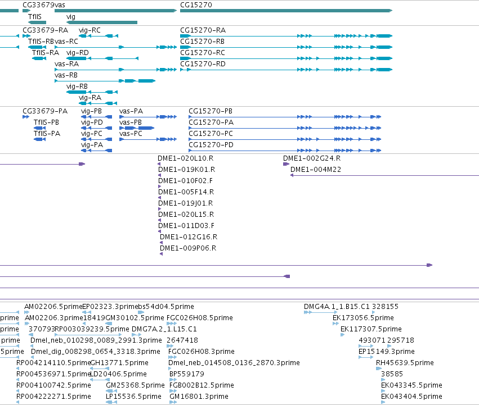Image resolution: width=479 pixels, height=405 pixels.
Task: Select the TfIIS gene label
Action: (34, 17)
